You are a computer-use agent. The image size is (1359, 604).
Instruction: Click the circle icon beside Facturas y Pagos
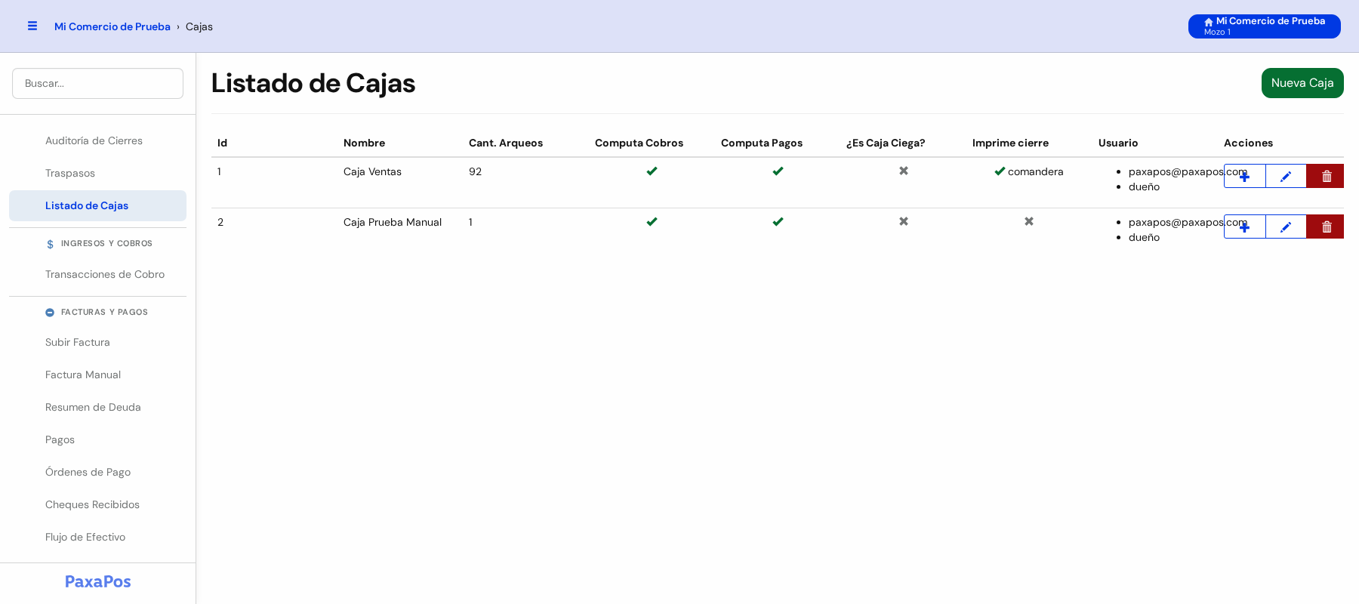(x=50, y=313)
